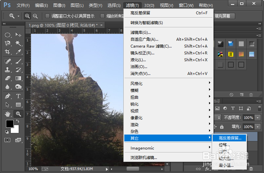Screen dimensions: 264x173
Task: Filter layers by type layer icon
Action: tap(233, 108)
